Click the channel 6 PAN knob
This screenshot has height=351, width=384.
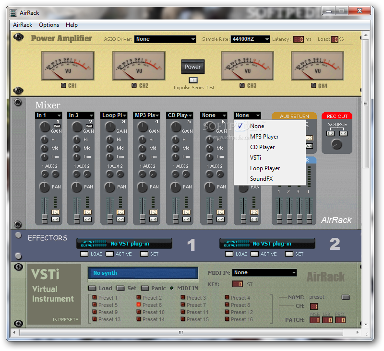[209, 187]
